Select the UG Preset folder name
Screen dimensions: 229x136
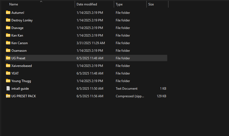pos(18,58)
